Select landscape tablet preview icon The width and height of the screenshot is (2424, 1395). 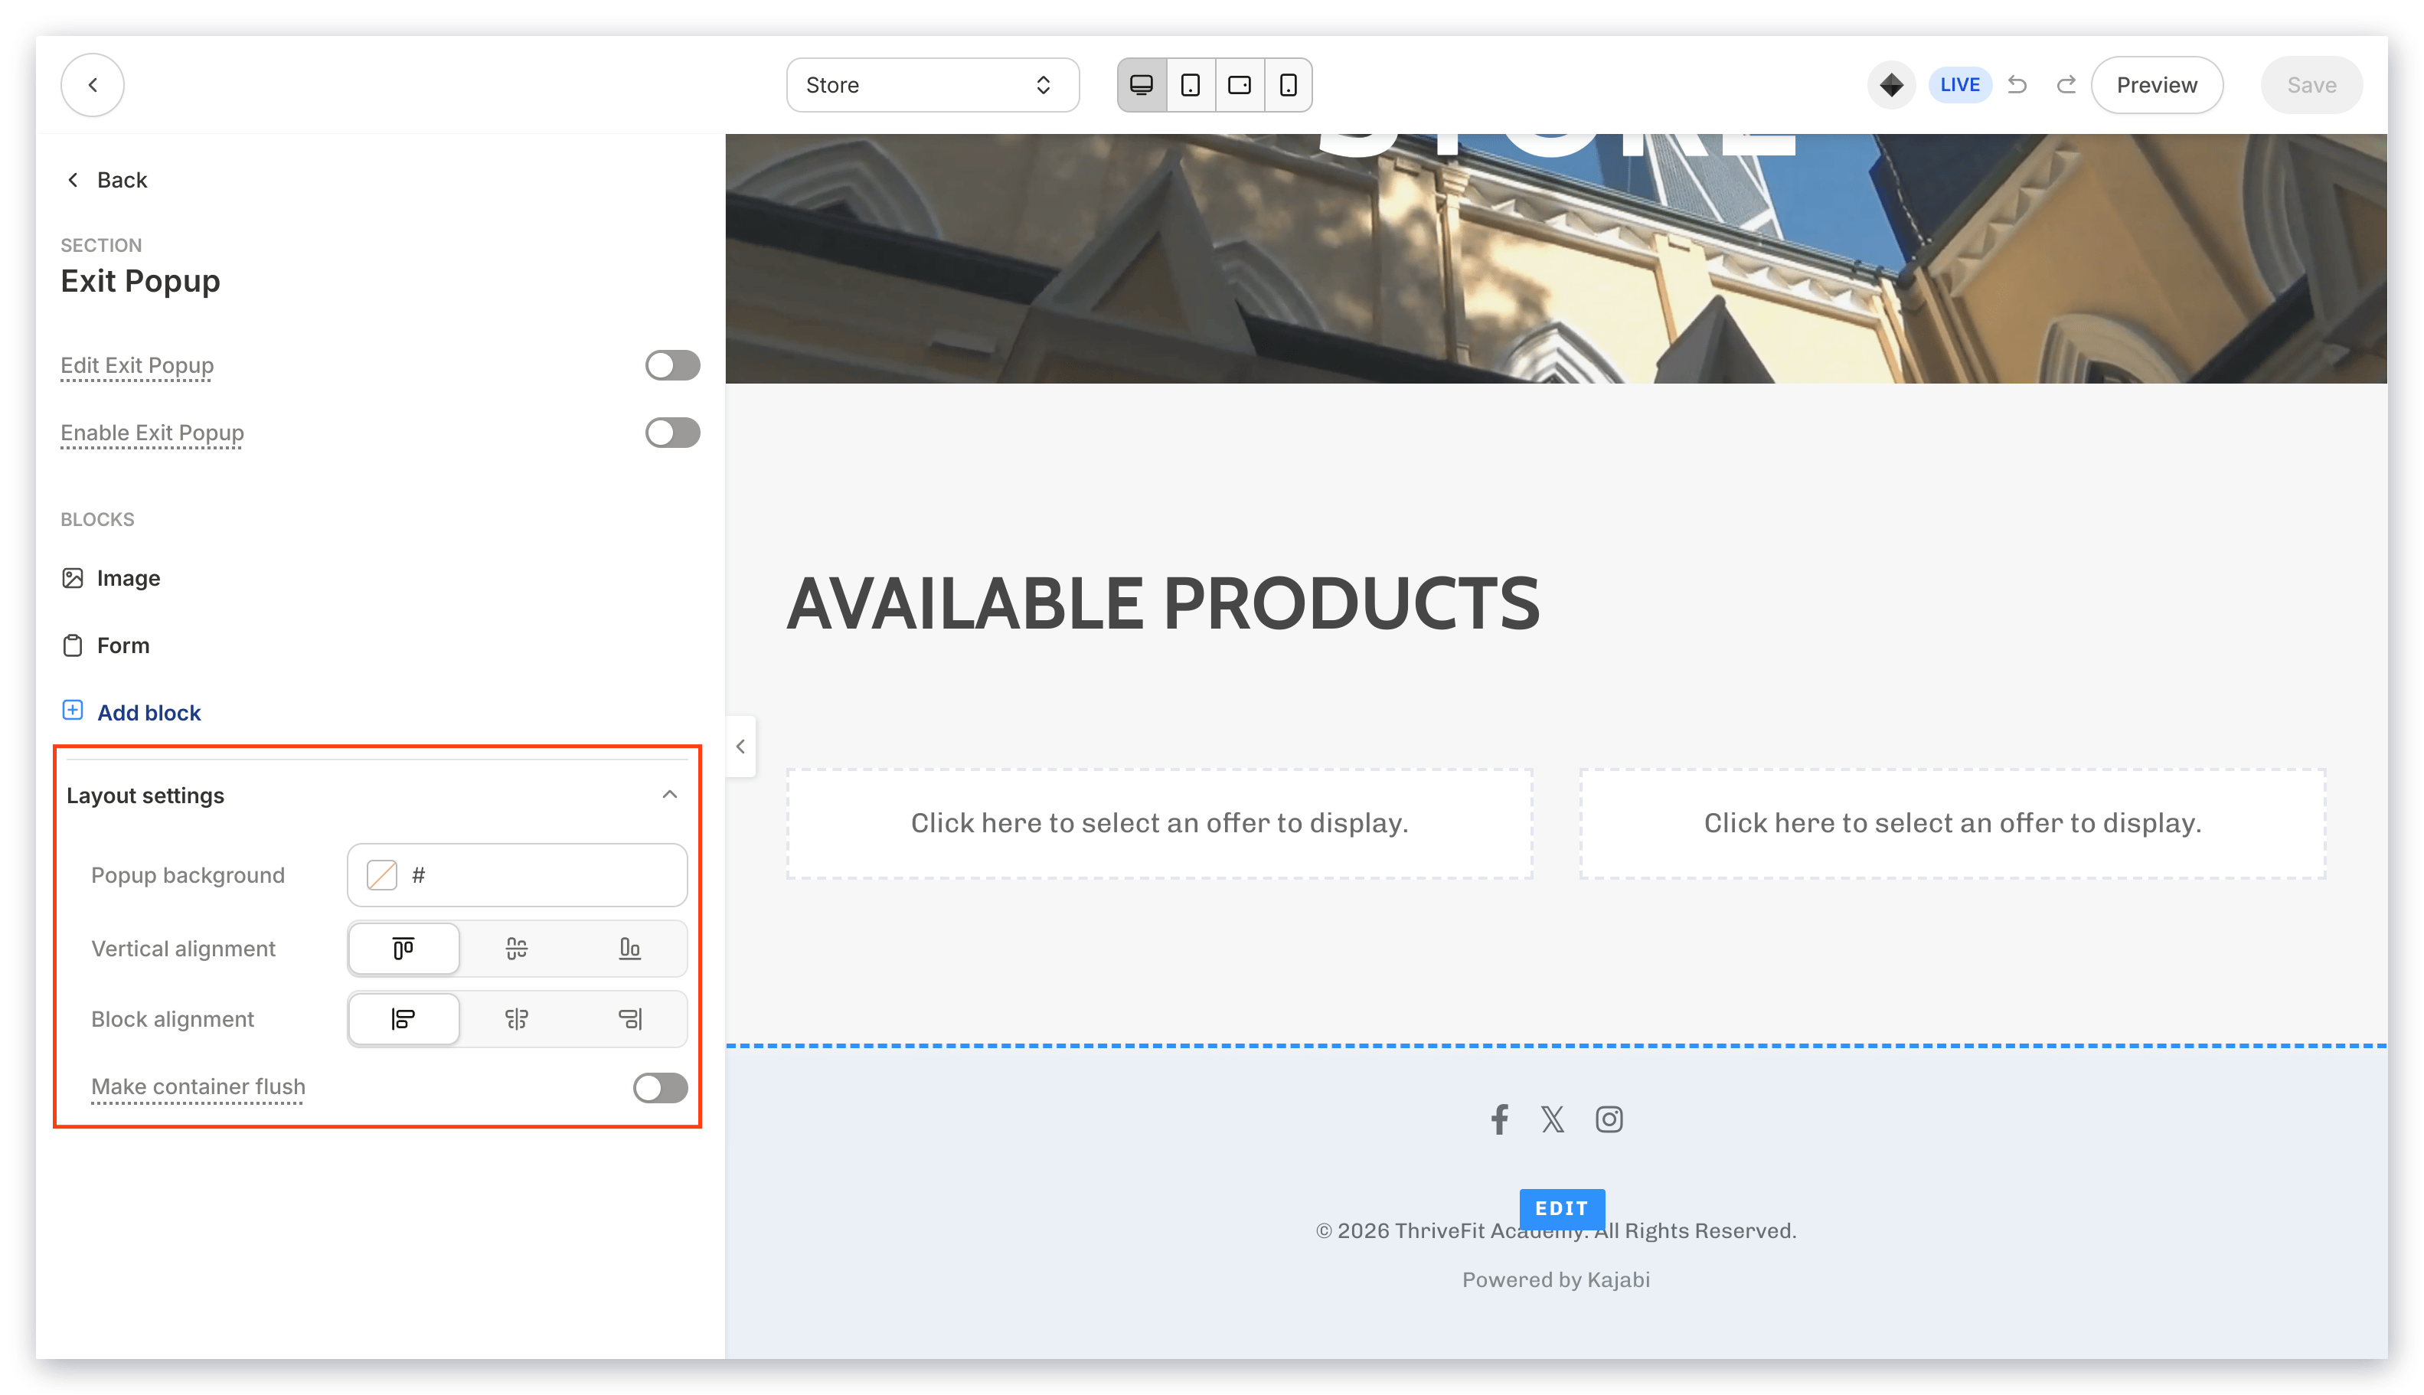tap(1239, 84)
